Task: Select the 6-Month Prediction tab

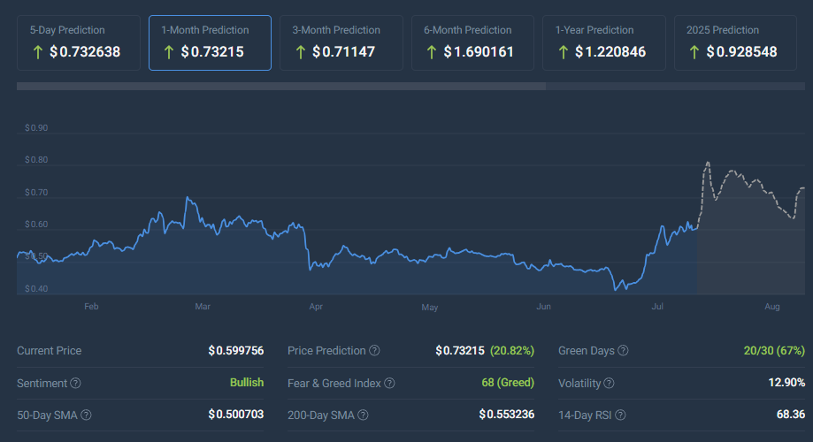Action: click(x=473, y=42)
